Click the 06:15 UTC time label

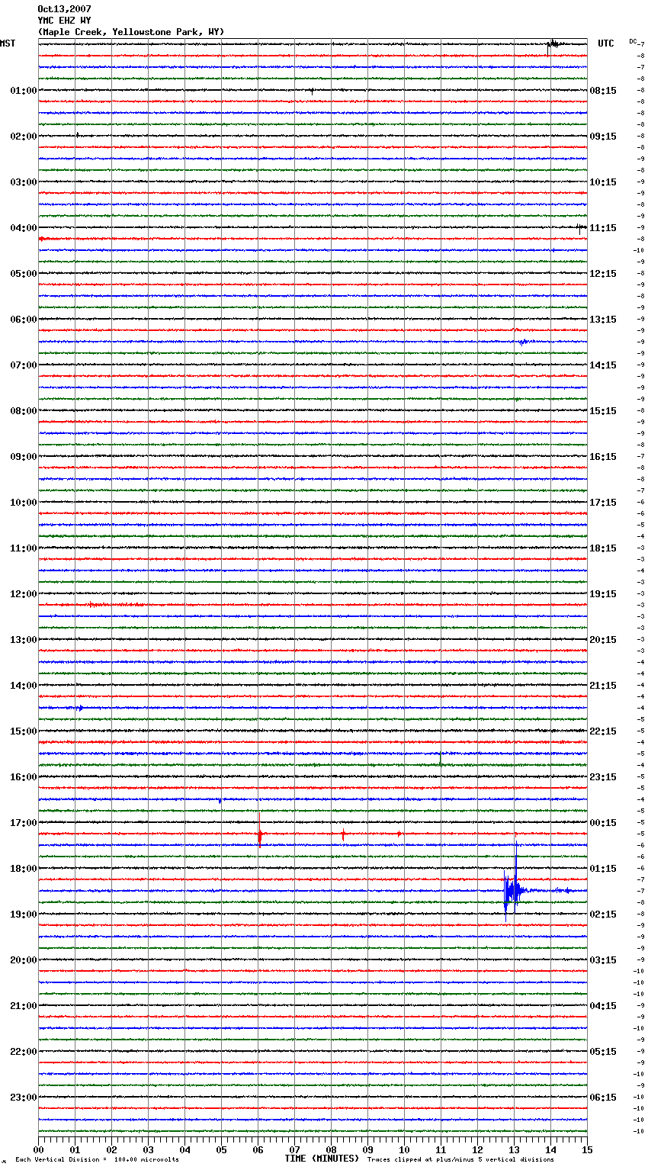click(603, 1098)
